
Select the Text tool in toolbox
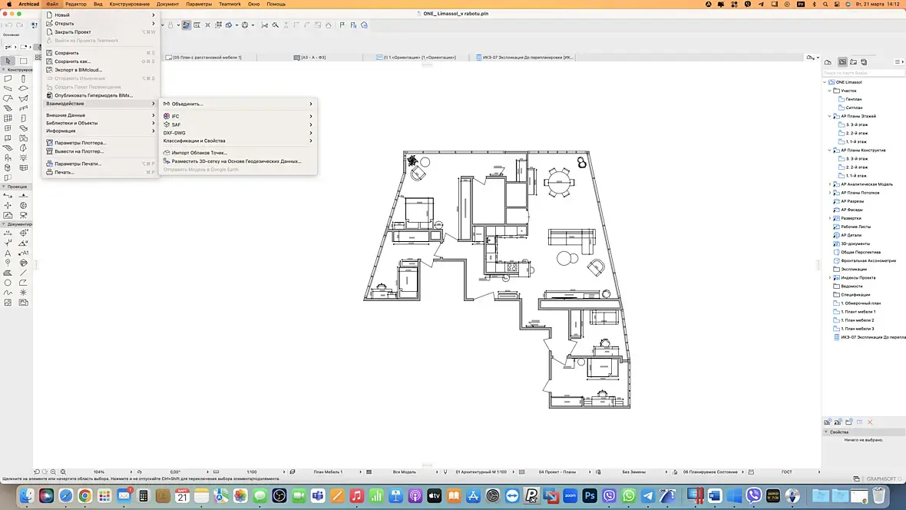pyautogui.click(x=8, y=253)
